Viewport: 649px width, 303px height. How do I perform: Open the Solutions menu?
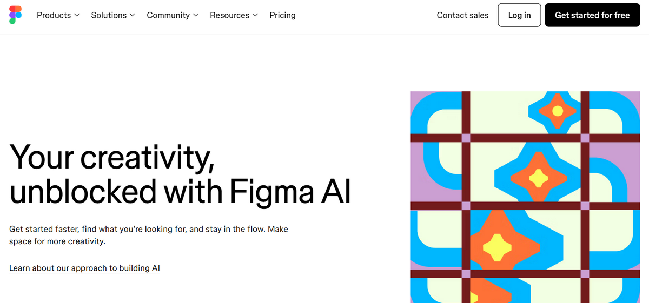tap(109, 15)
